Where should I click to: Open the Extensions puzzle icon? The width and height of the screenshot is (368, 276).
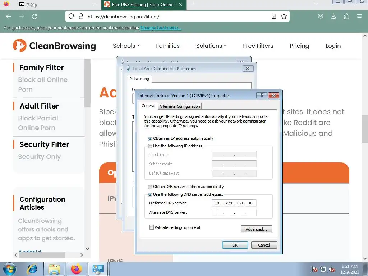[x=346, y=16]
